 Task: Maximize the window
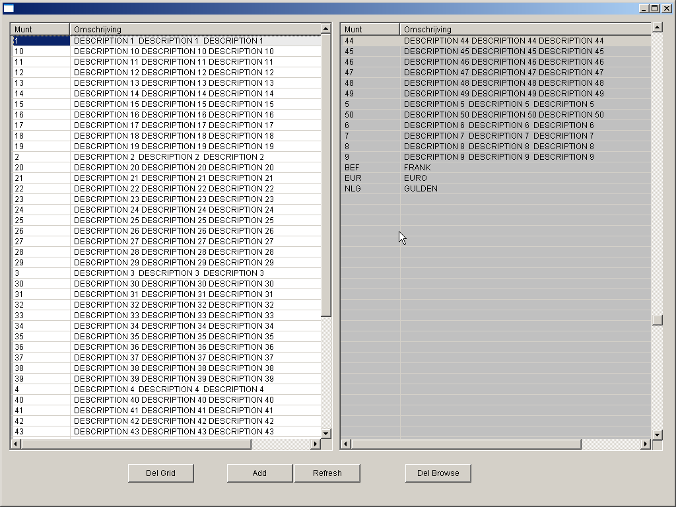[x=654, y=8]
